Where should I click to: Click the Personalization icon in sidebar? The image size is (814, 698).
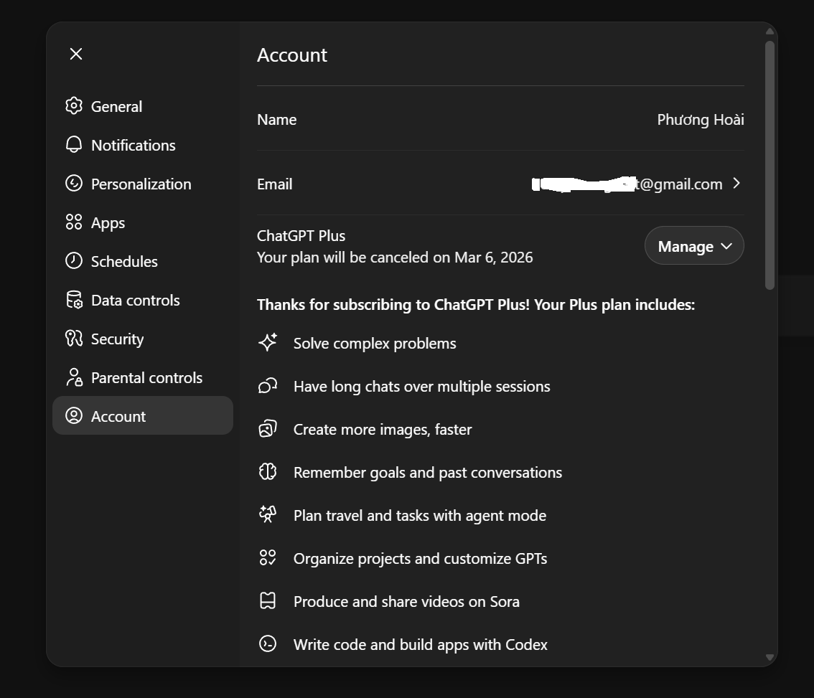(x=74, y=183)
